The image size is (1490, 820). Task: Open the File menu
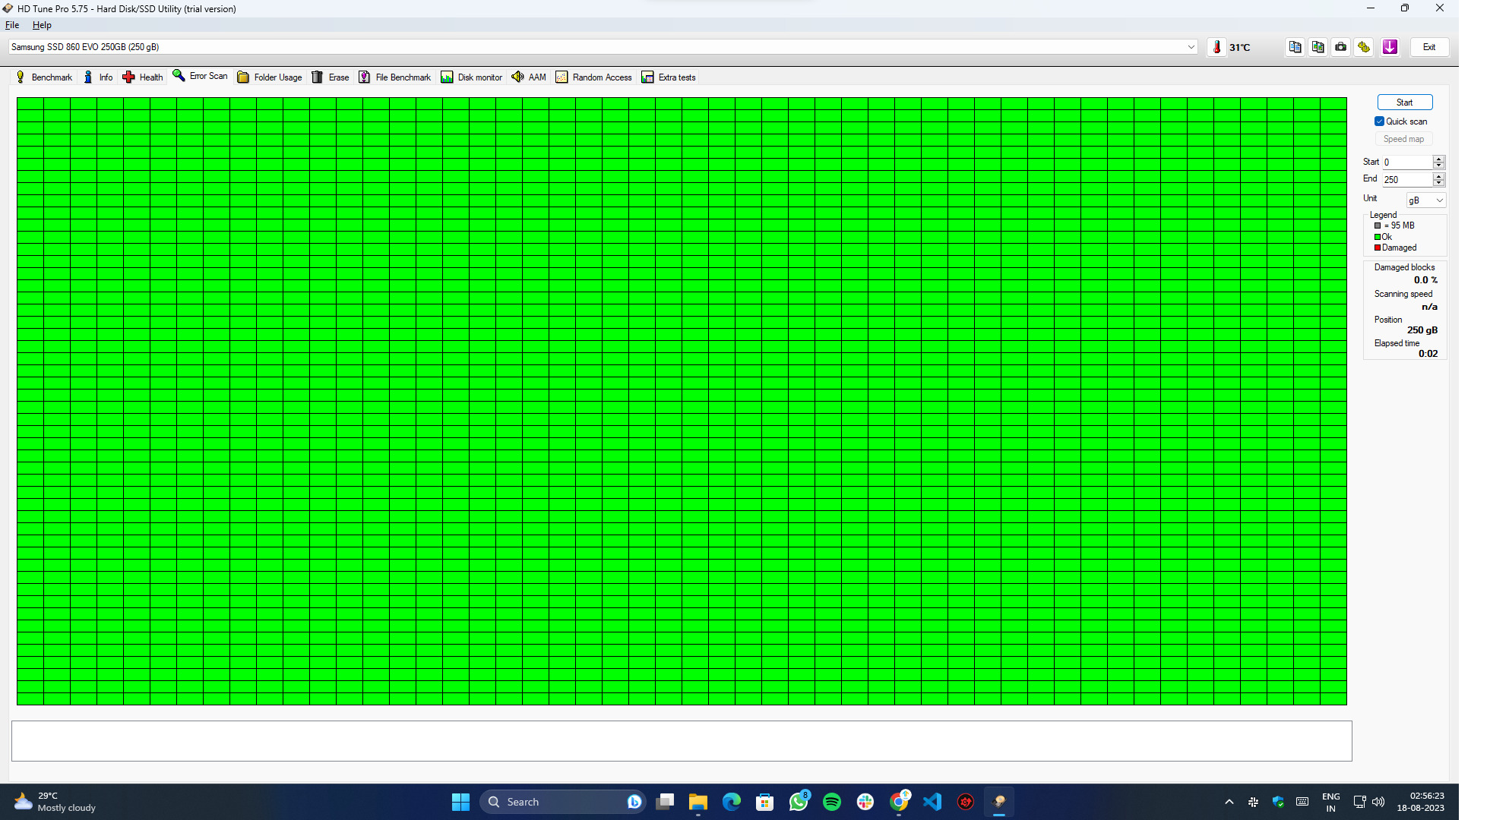[12, 25]
